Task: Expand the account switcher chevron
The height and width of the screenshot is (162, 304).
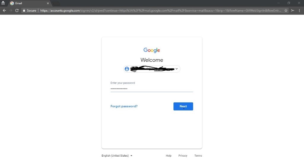Action: click(177, 69)
